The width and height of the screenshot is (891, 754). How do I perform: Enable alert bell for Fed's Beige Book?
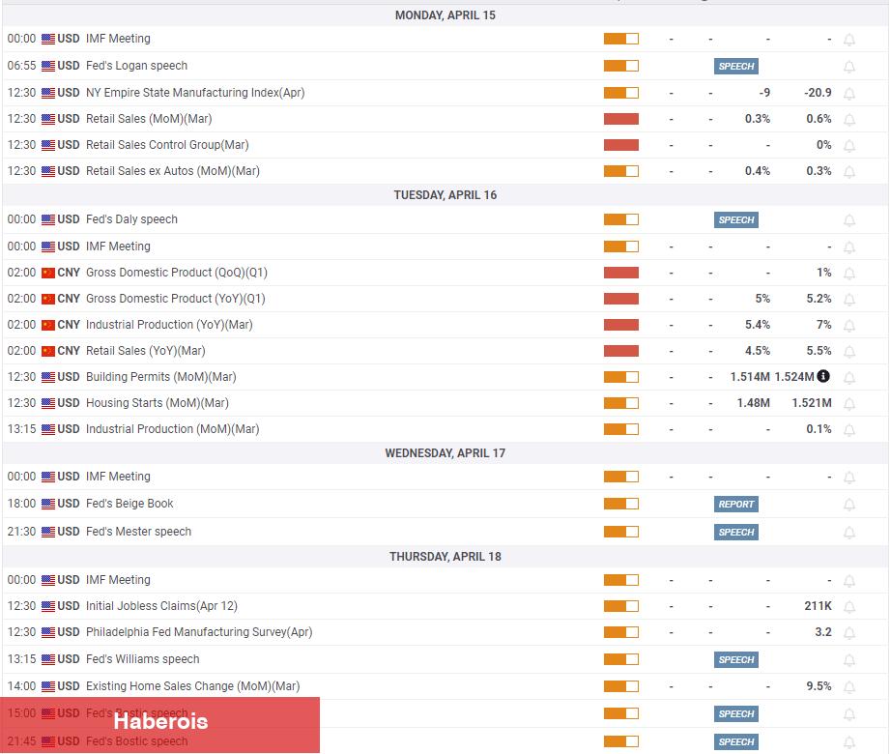tap(848, 505)
